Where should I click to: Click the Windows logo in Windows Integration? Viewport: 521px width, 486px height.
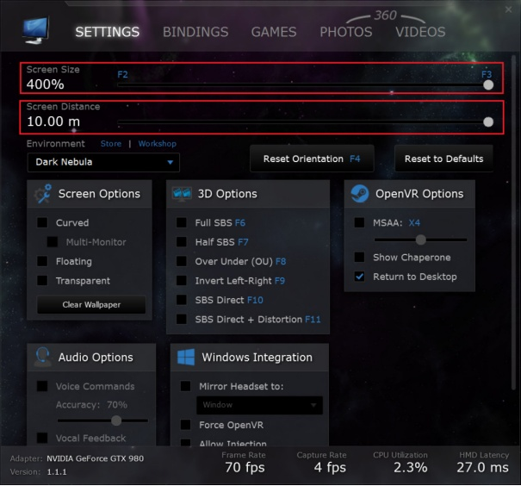tap(183, 357)
